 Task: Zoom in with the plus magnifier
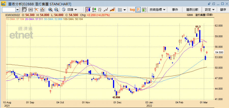click(x=50, y=10)
